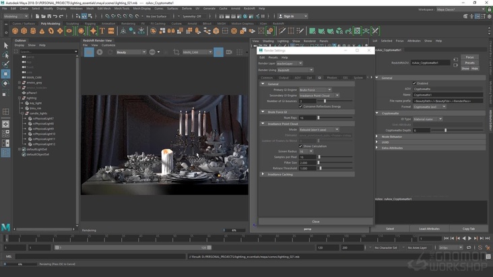Refresh the Redshift Render View
The height and width of the screenshot is (277, 493).
coord(110,52)
